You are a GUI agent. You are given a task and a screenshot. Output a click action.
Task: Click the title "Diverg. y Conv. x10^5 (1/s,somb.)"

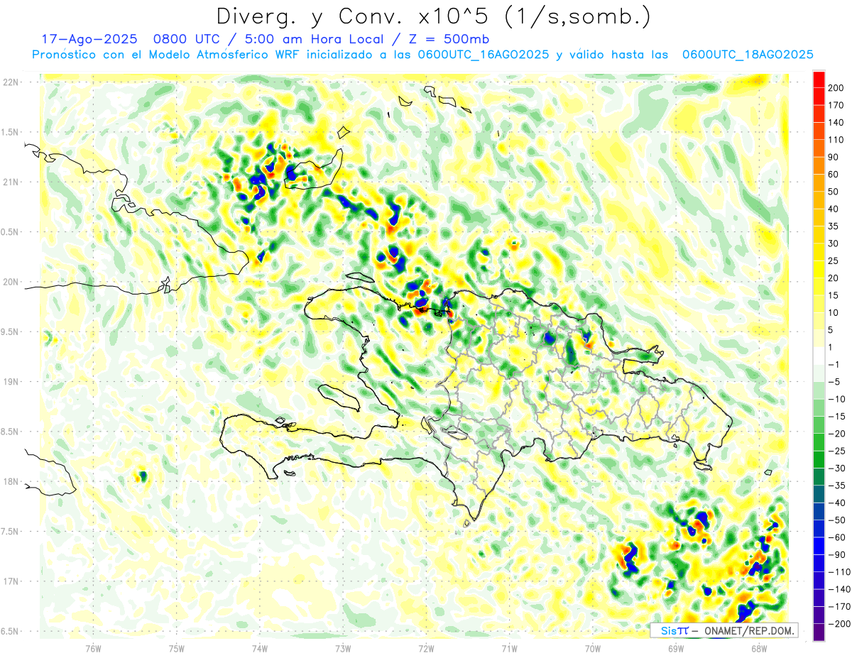point(433,16)
